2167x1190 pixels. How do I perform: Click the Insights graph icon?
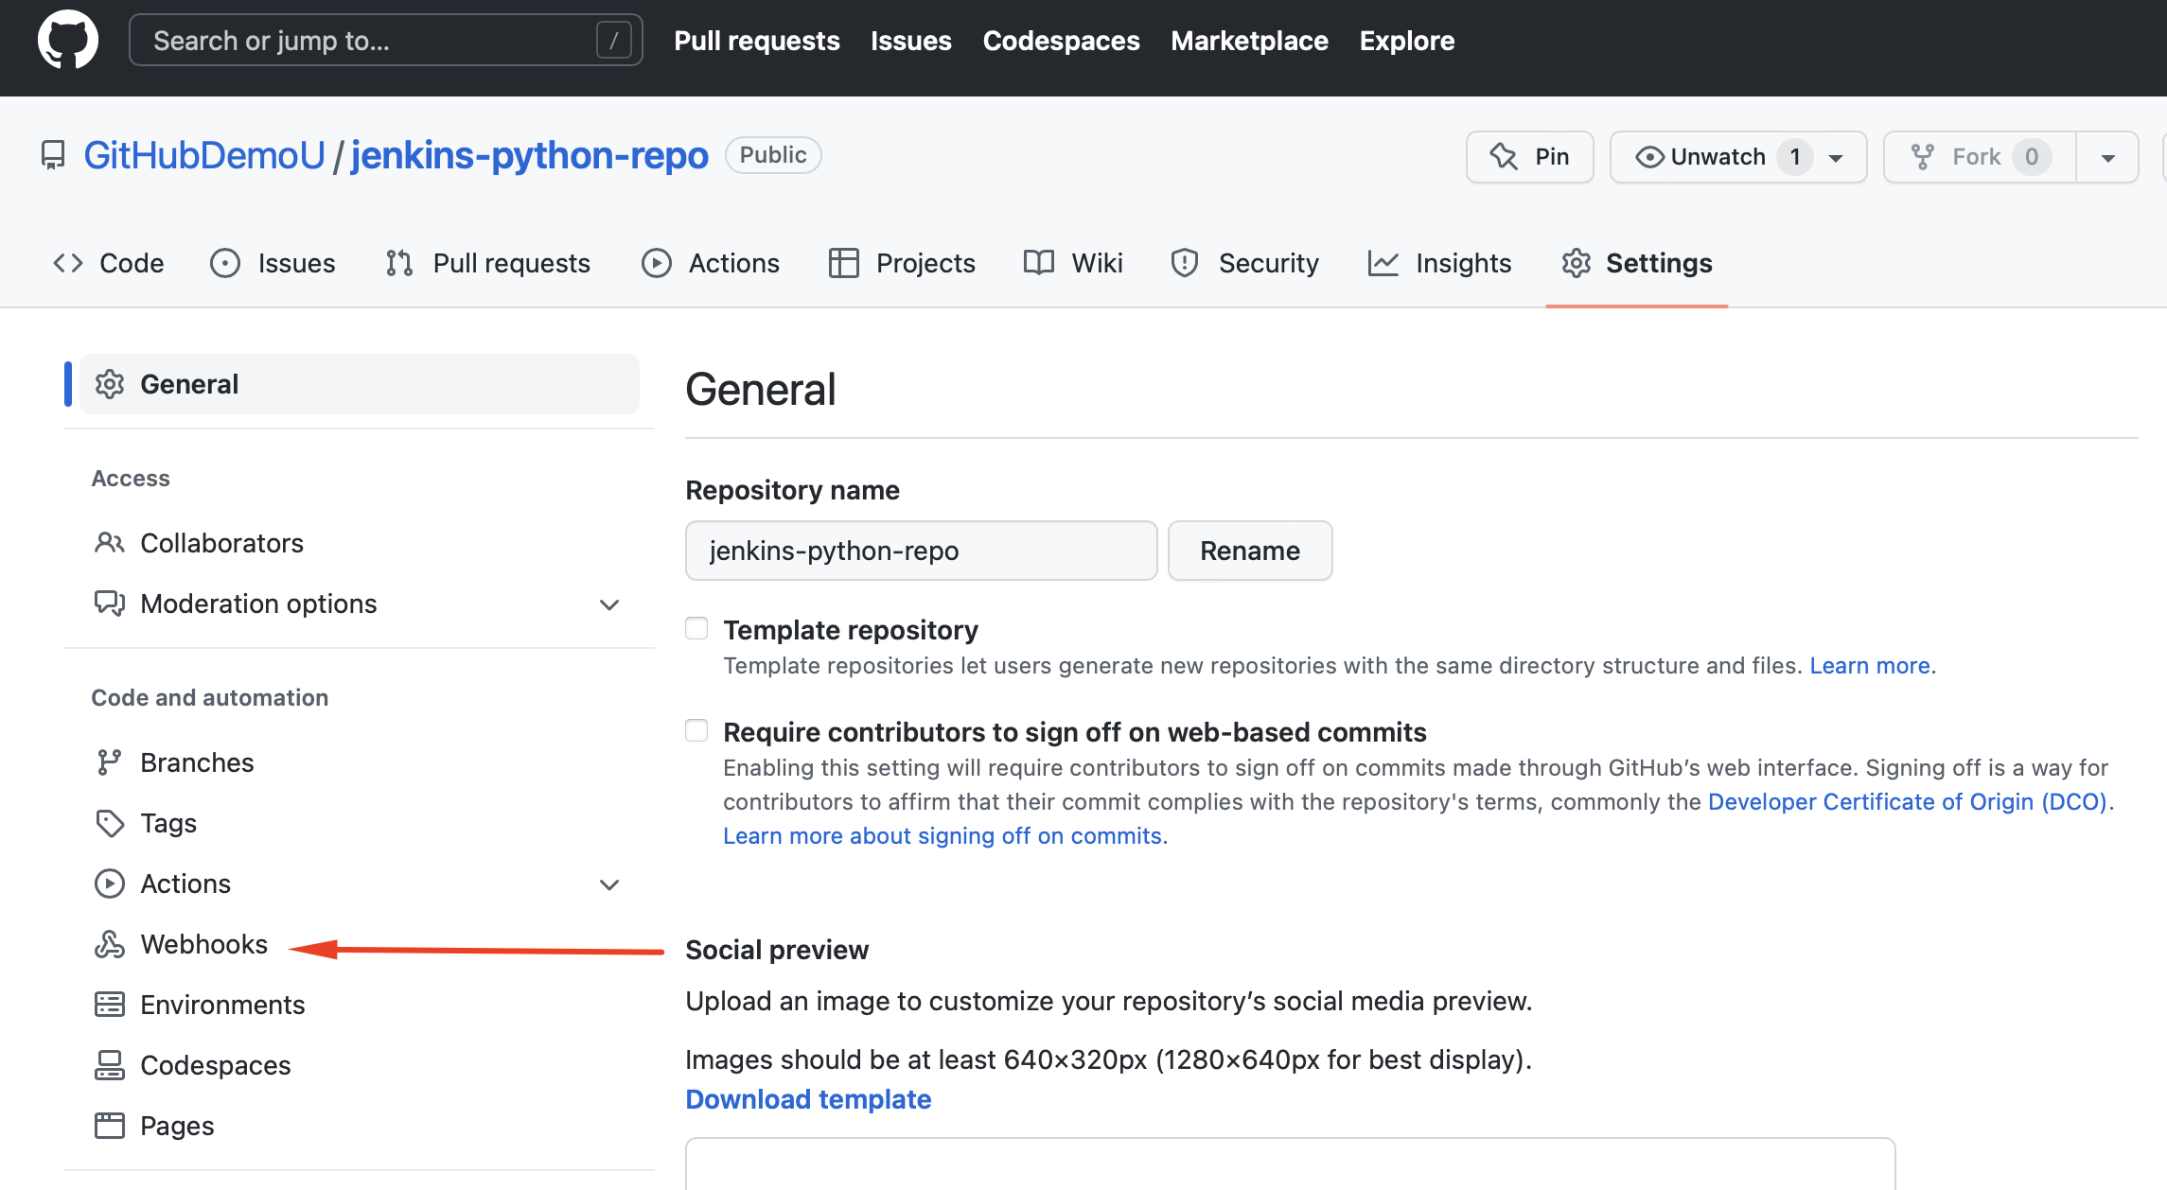point(1383,263)
